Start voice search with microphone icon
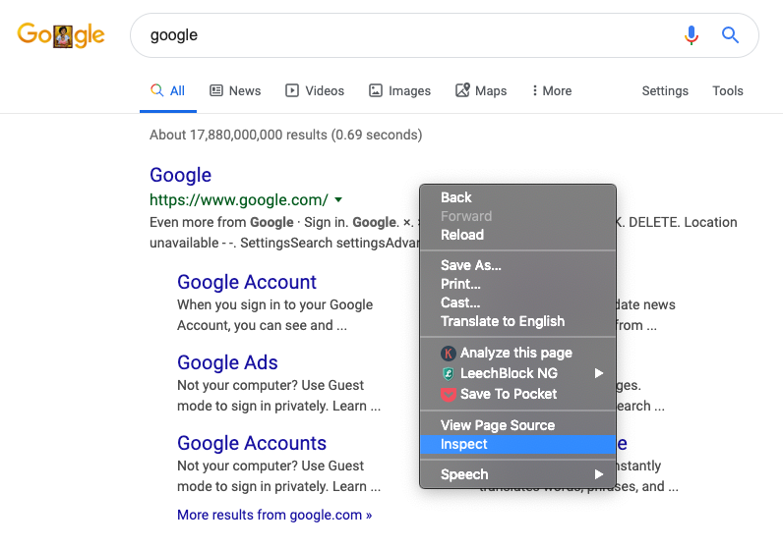 tap(692, 35)
